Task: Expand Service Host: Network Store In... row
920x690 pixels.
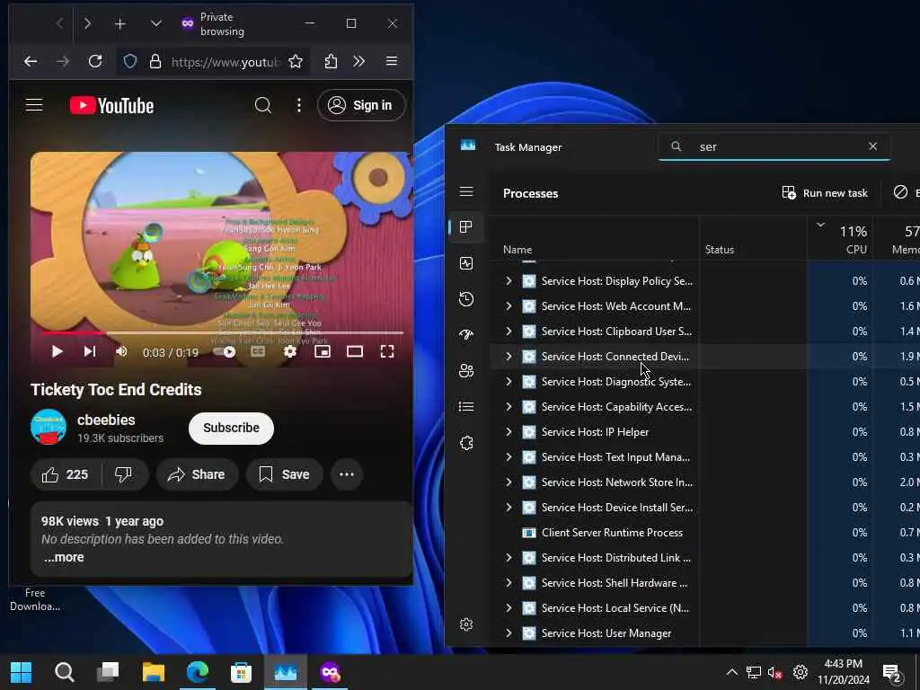Action: click(509, 482)
